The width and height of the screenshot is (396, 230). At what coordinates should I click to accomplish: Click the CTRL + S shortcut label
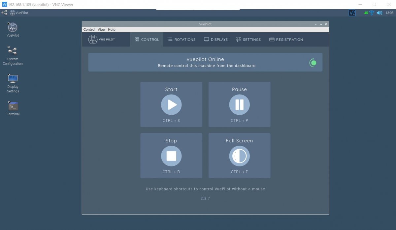tap(171, 121)
